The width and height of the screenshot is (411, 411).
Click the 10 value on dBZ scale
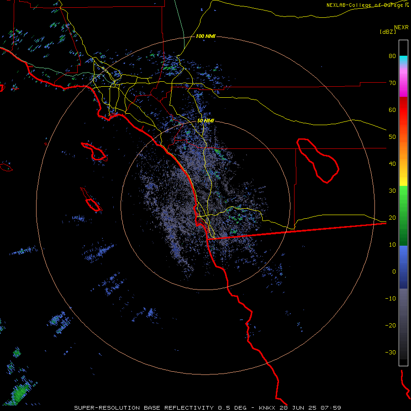click(x=392, y=245)
